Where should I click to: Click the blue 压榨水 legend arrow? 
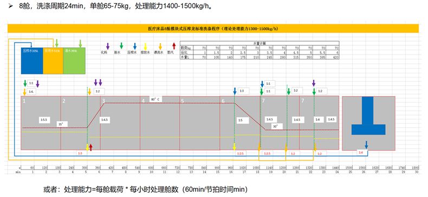click(135, 46)
